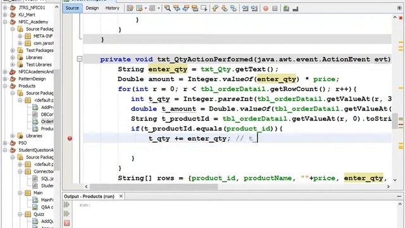Click the editor horizontal scrollbar thumb
The image size is (405, 228).
[x=154, y=186]
